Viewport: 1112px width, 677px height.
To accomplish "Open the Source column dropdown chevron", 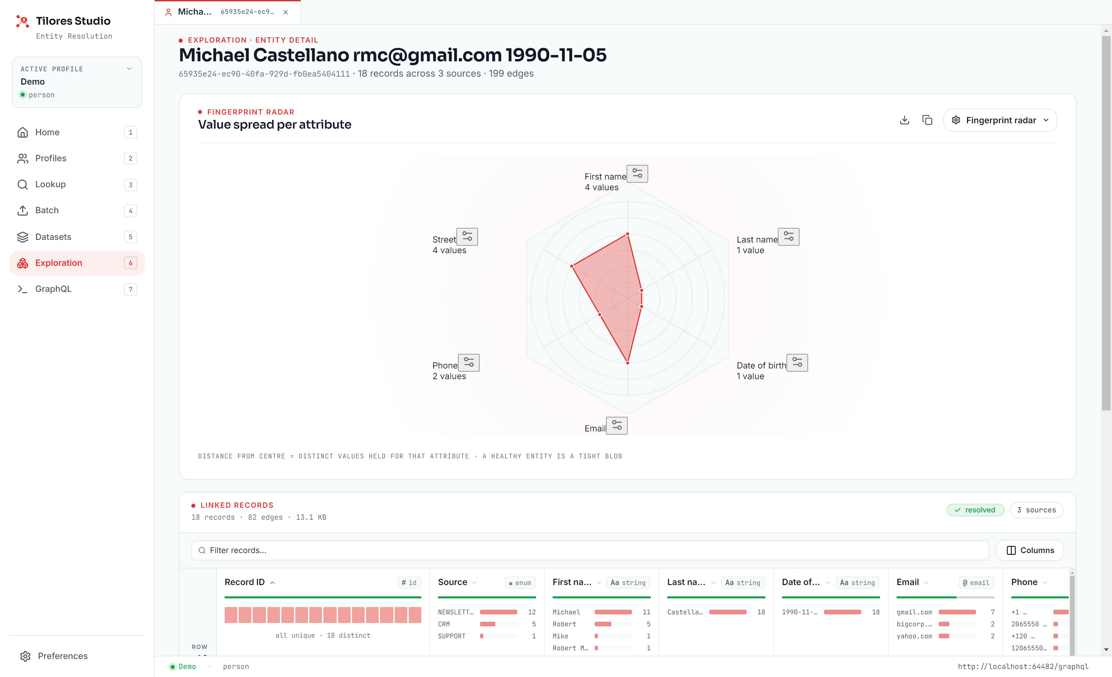I will click(x=474, y=583).
